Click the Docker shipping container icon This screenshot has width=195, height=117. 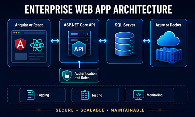click(x=169, y=55)
